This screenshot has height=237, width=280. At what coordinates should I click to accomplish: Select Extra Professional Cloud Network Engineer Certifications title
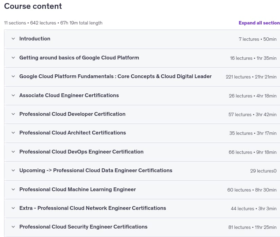[x=93, y=208]
